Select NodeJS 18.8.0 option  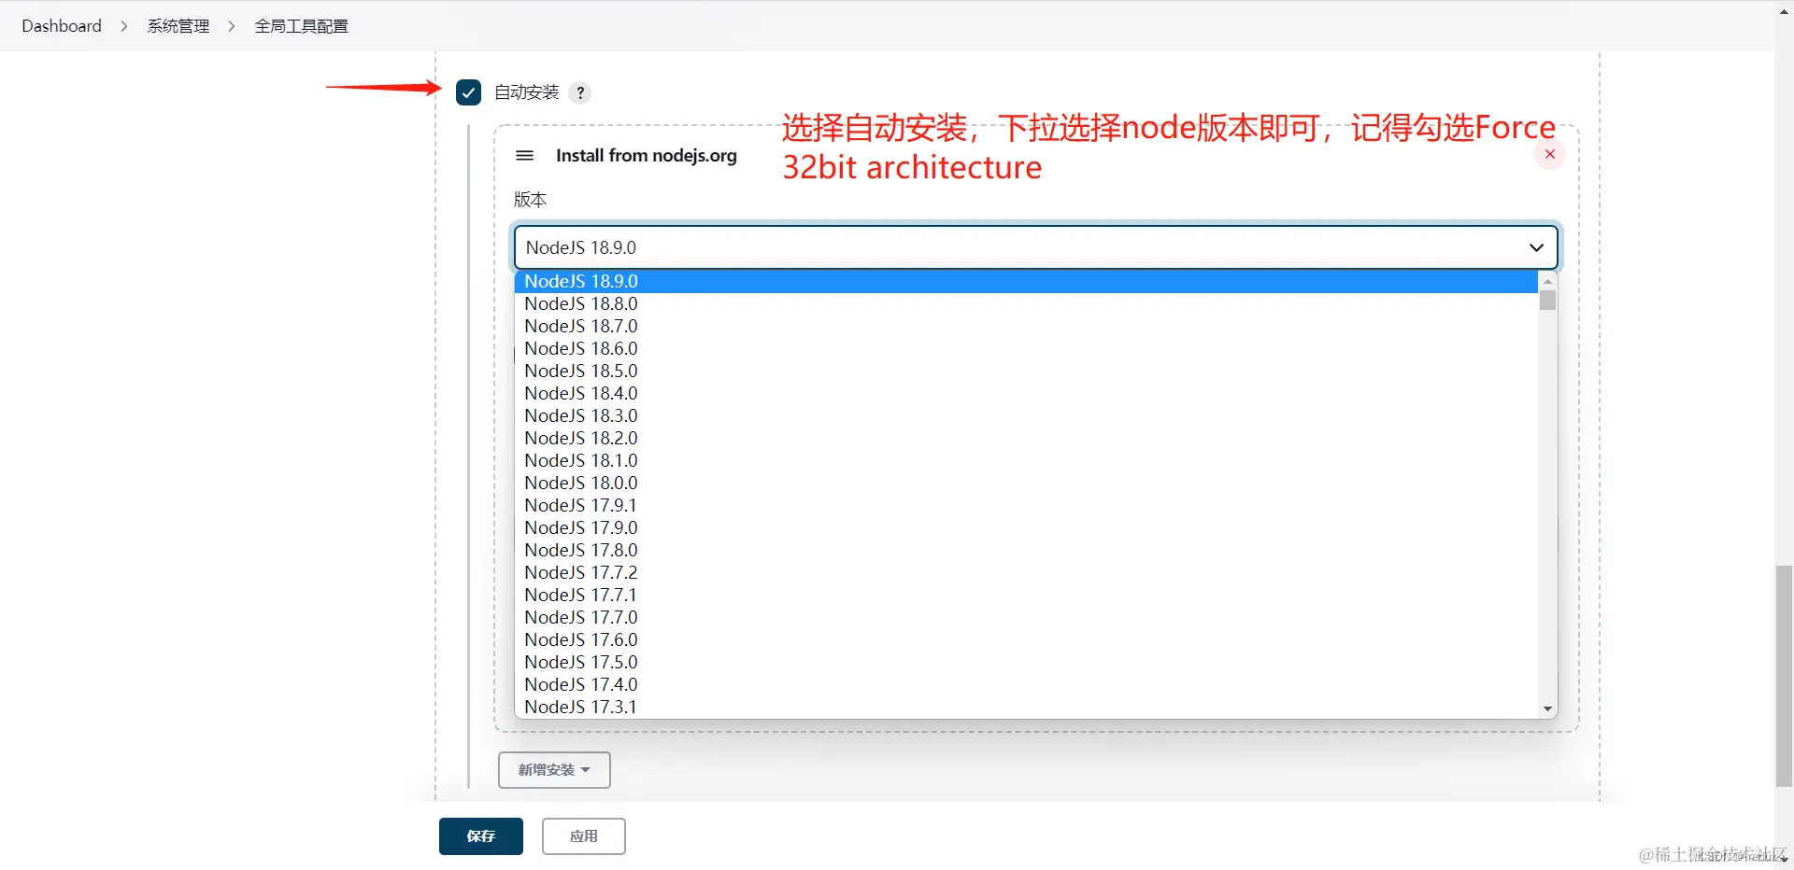point(1026,303)
